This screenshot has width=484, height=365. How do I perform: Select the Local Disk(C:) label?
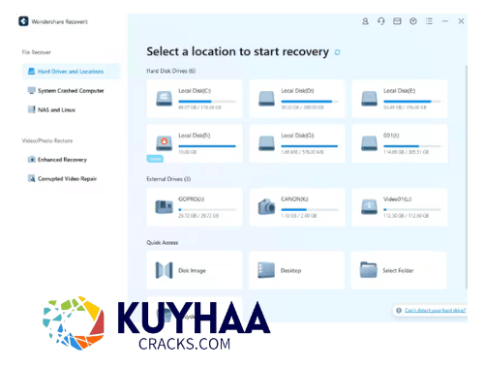195,91
